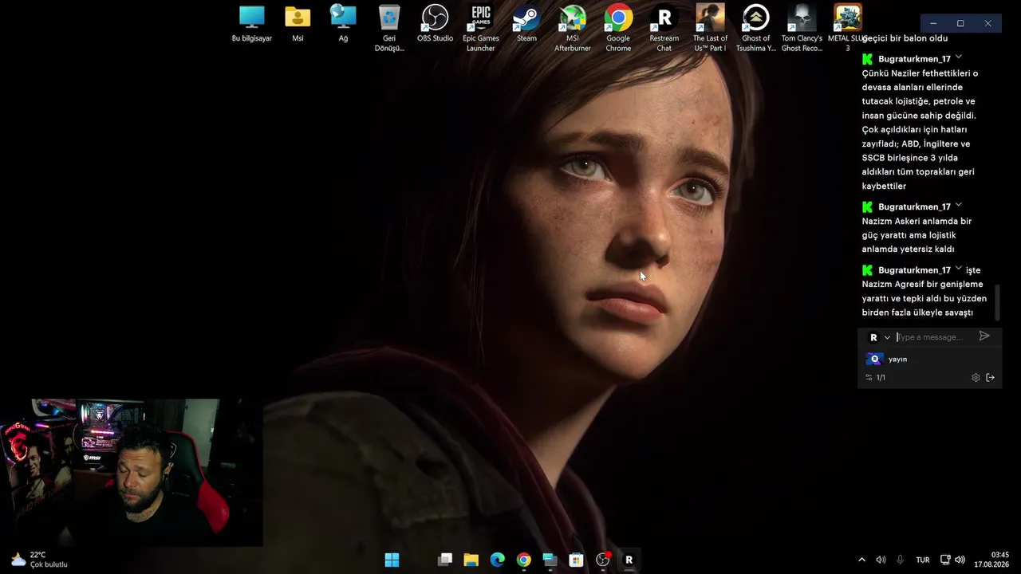Open File Explorer from the taskbar
This screenshot has height=574, width=1021.
(x=471, y=560)
